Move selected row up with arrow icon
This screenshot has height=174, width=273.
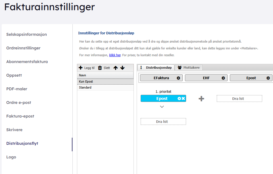click(x=116, y=68)
